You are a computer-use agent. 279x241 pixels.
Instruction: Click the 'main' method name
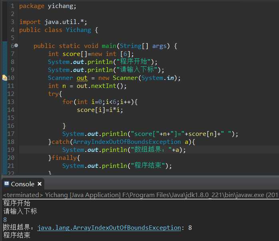pyautogui.click(x=109, y=46)
